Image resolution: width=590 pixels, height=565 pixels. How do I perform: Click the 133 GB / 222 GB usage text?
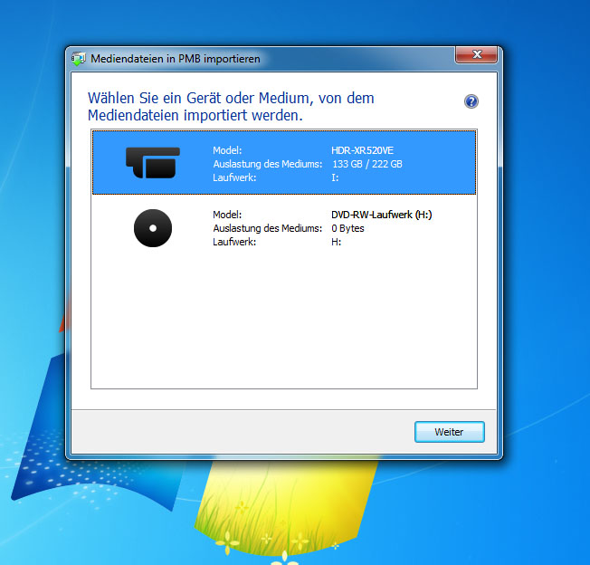tap(366, 164)
